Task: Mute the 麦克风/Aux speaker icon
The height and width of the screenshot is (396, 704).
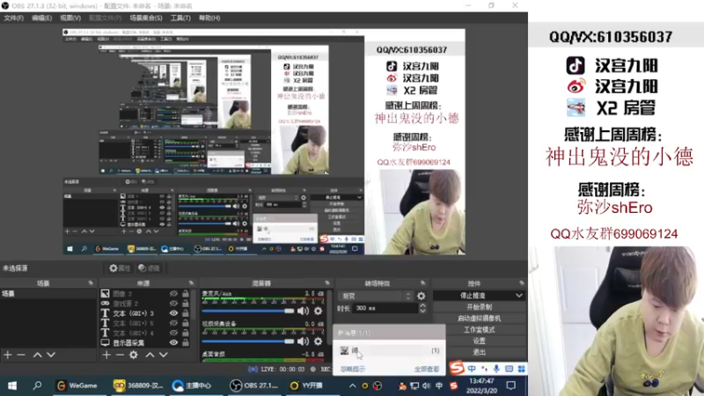Action: tap(304, 311)
